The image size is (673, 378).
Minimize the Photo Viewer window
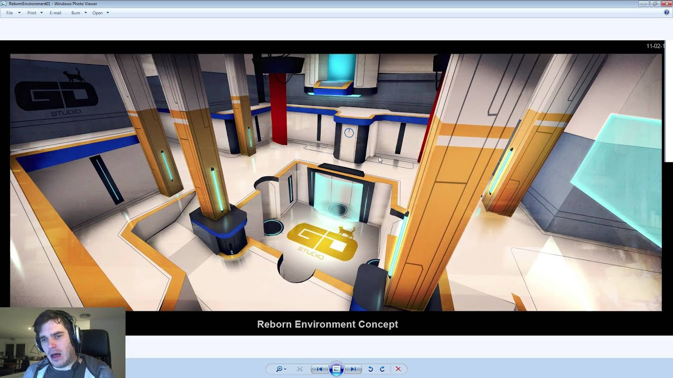(644, 4)
